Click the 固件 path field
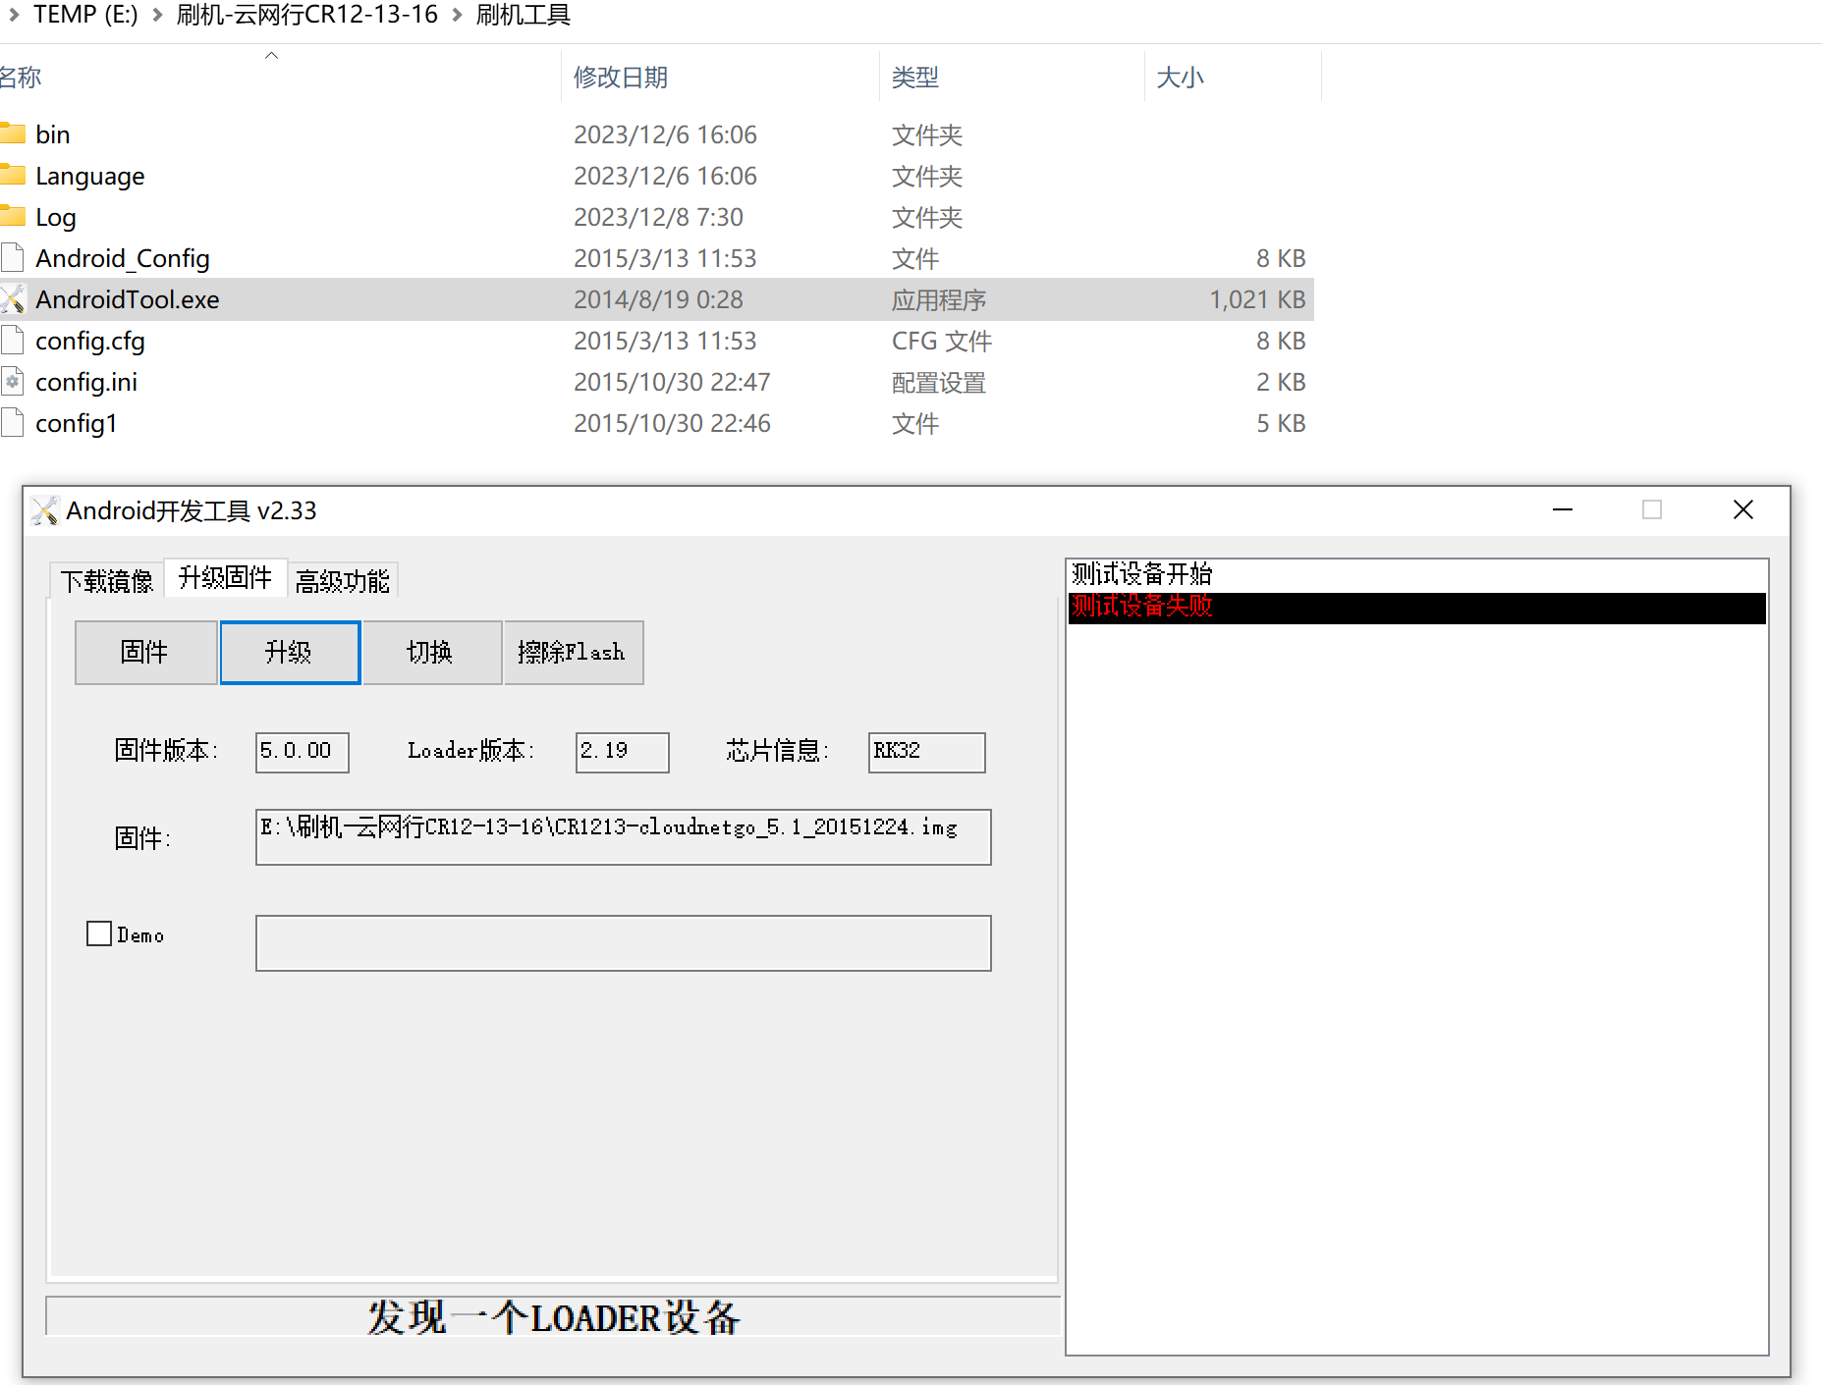Viewport: 1822px width, 1385px height. coord(623,836)
